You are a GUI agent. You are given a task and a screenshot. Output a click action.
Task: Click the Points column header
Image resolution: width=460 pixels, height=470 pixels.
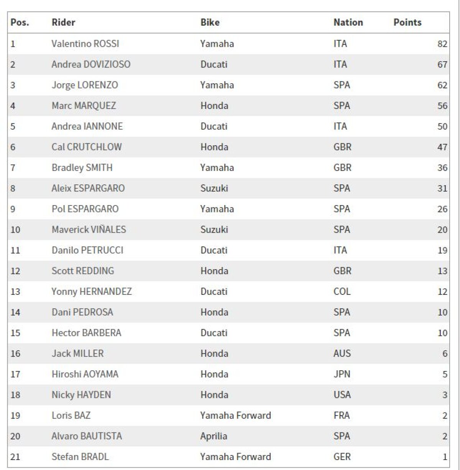[x=407, y=22]
